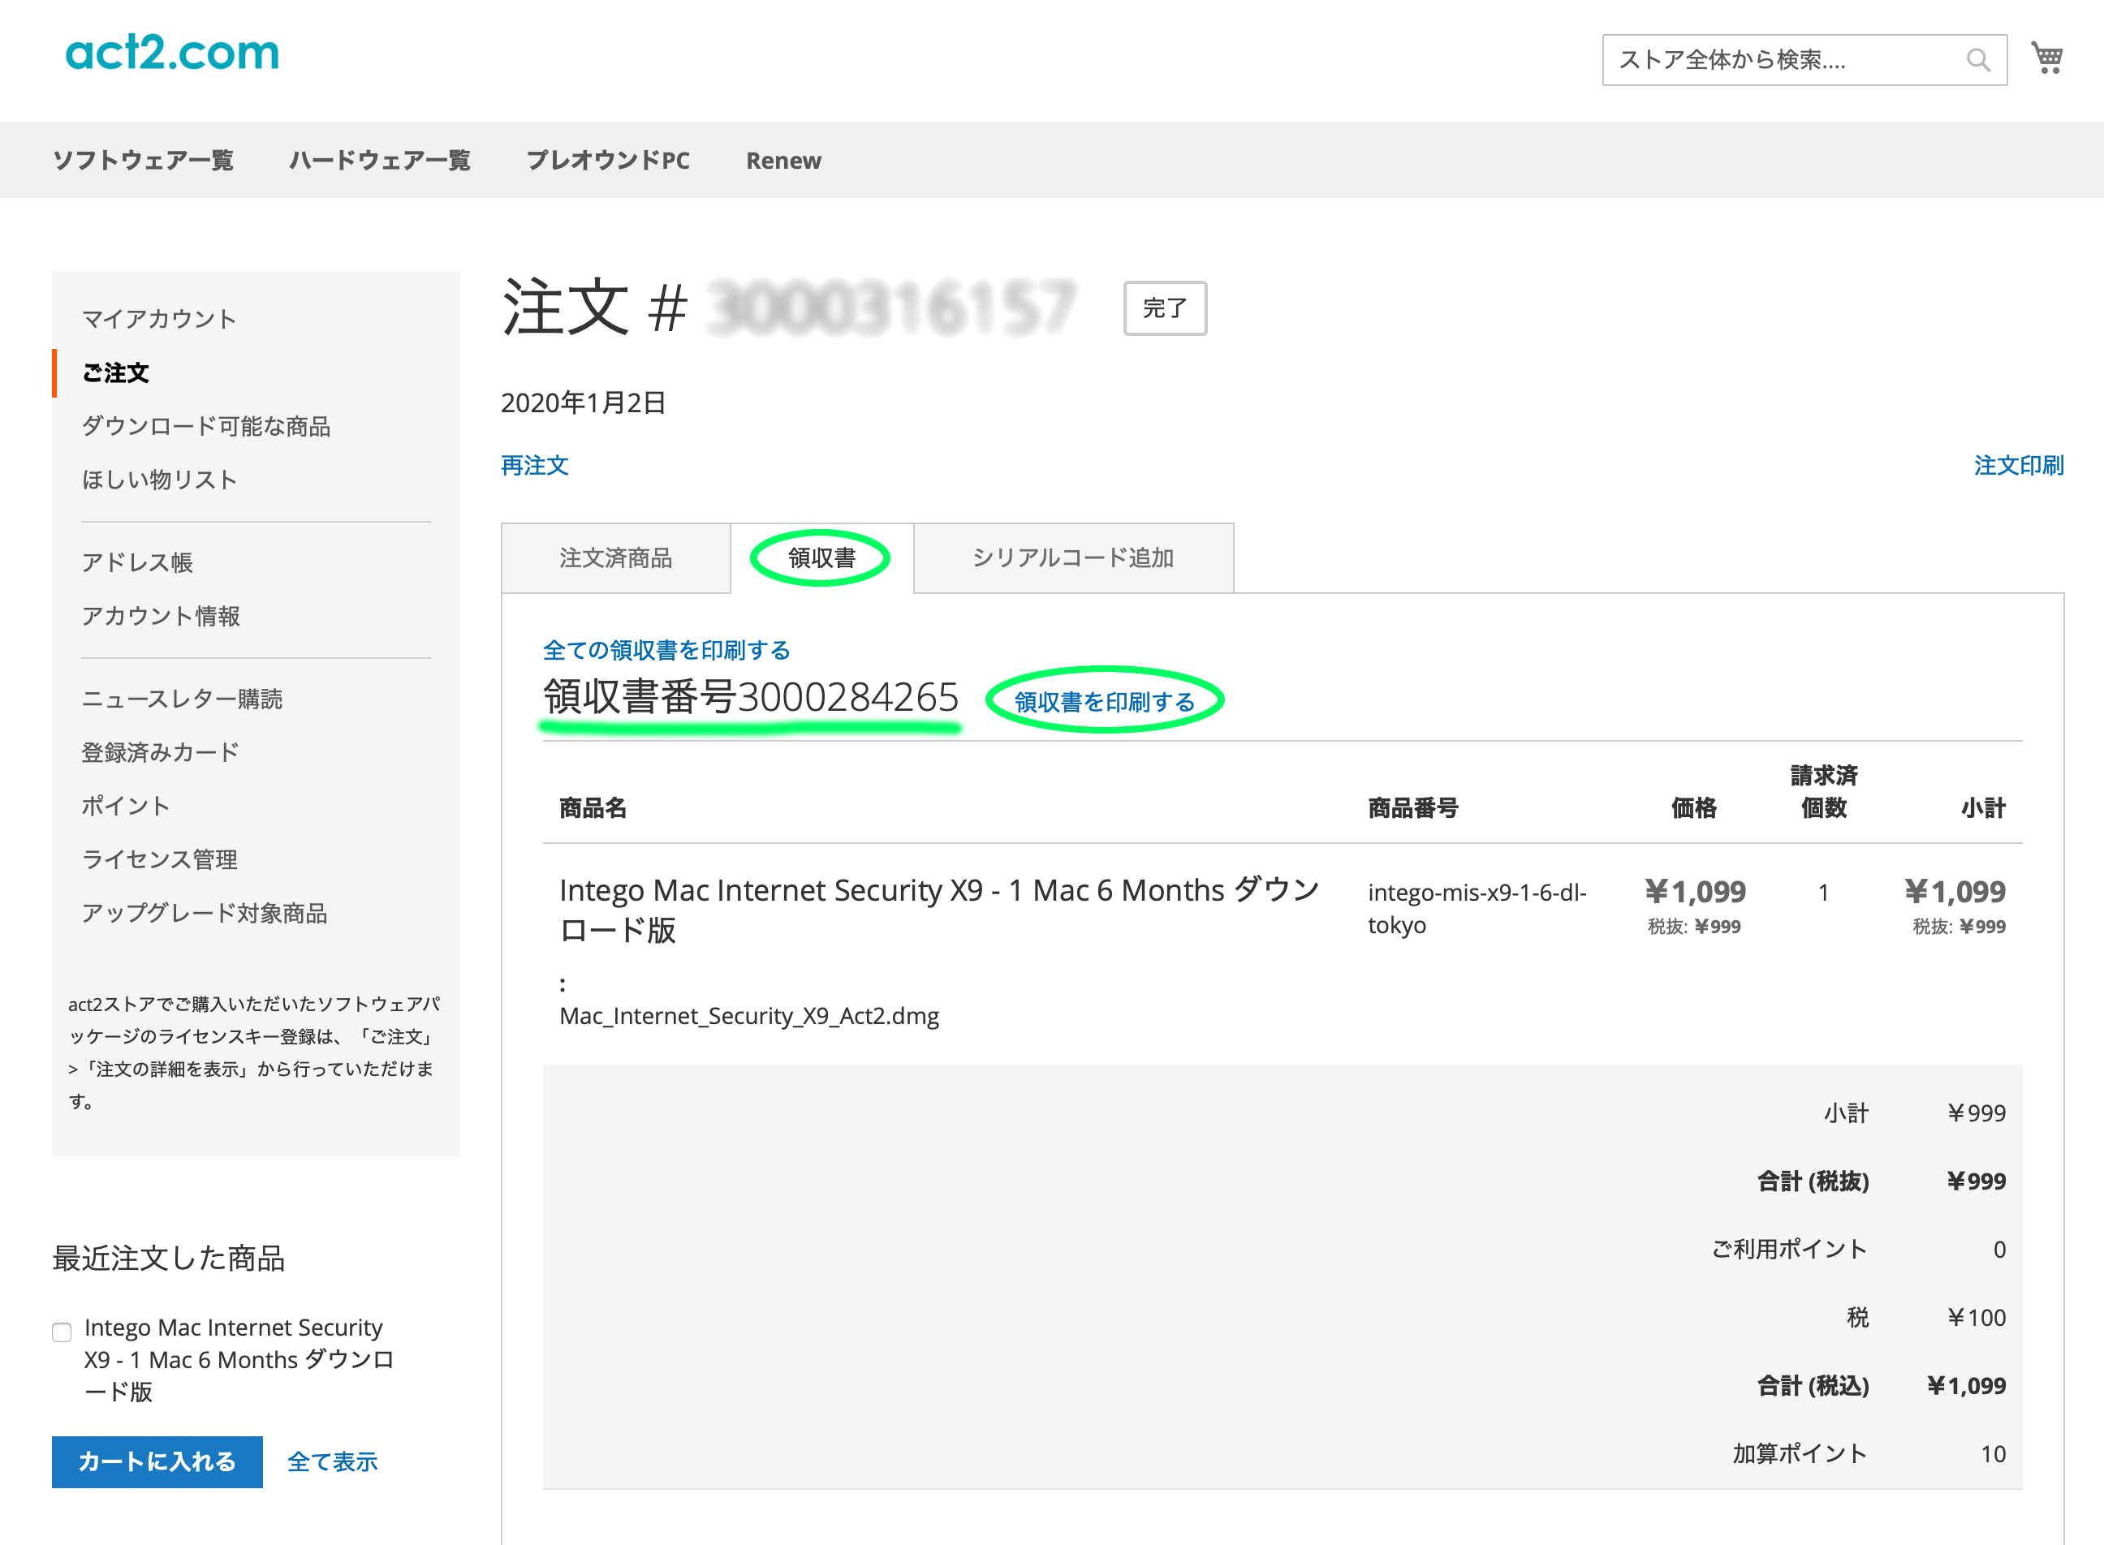Switch to シリアルコード追加 tab
This screenshot has height=1545, width=2104.
(1073, 558)
